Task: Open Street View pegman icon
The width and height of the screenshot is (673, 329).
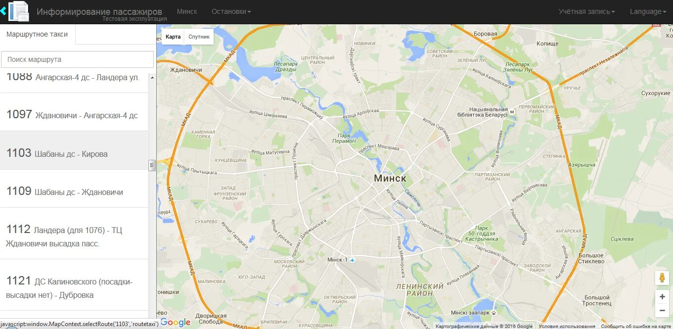Action: 662,278
